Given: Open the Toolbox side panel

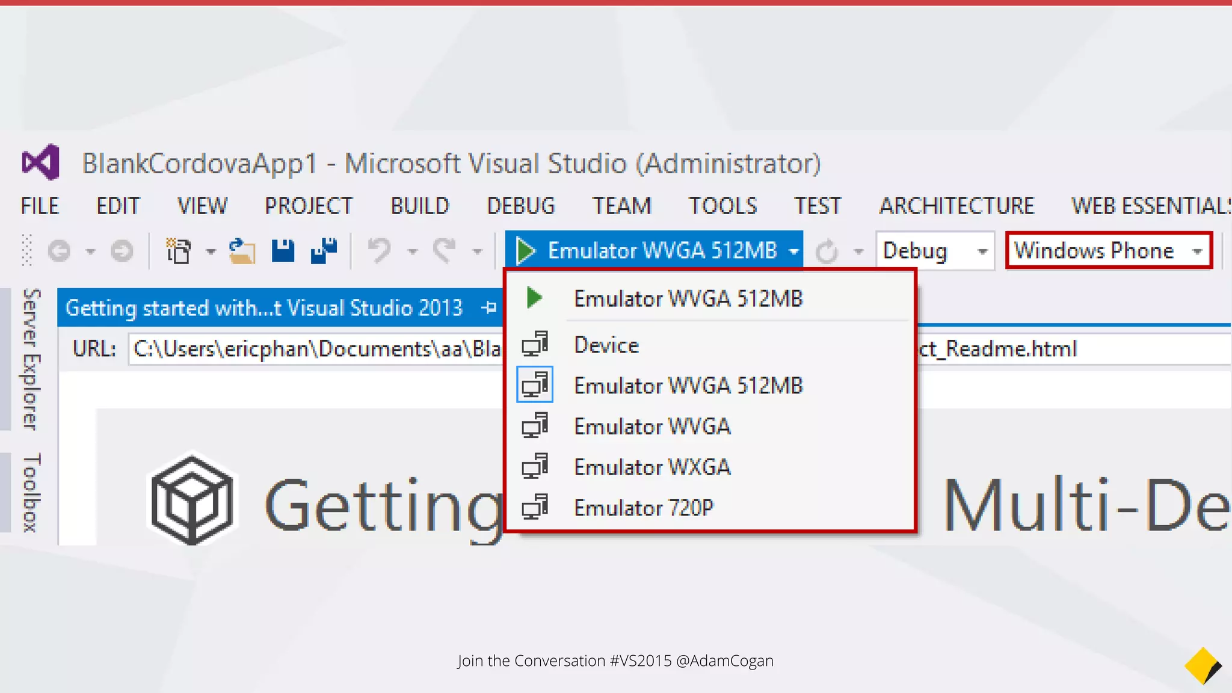Looking at the screenshot, I should pyautogui.click(x=31, y=493).
